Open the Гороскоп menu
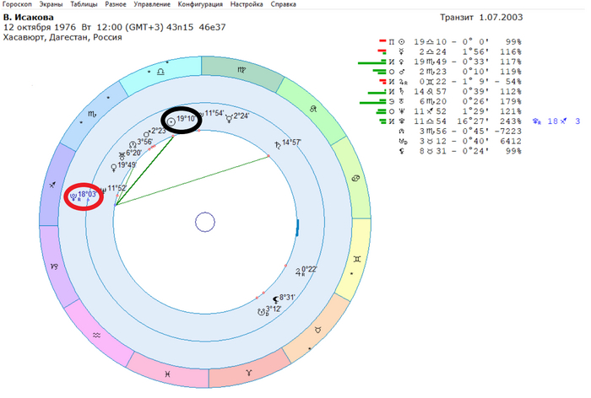Viewport: 591px width, 398px height. coord(17,4)
